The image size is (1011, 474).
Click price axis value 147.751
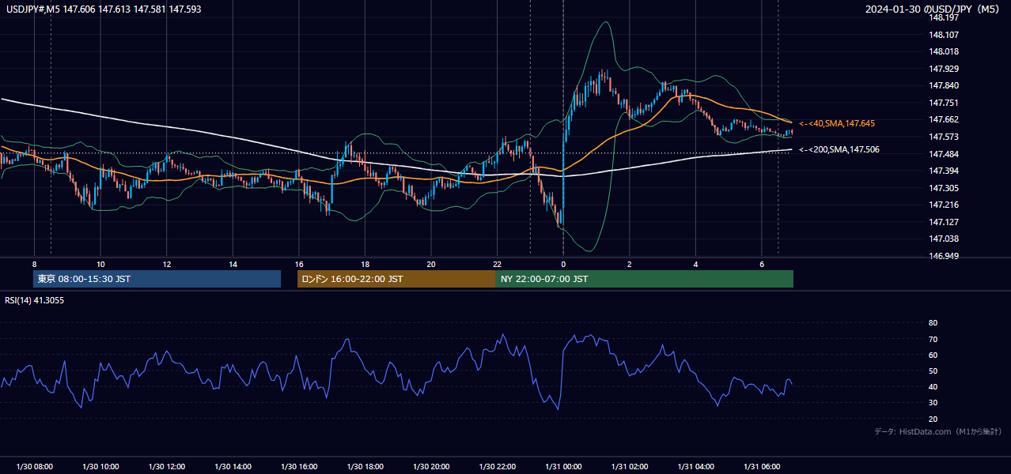pos(945,103)
